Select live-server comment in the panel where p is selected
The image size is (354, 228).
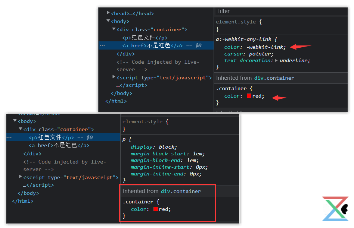click(65, 165)
